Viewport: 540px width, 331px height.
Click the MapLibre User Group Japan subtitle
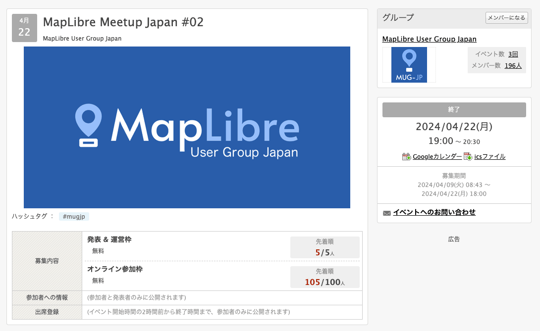point(82,39)
